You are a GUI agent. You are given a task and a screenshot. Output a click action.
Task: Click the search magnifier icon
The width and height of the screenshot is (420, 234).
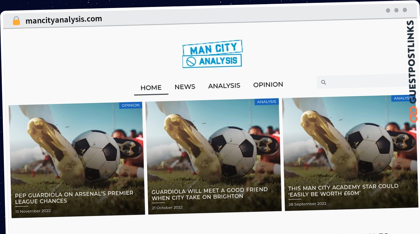point(323,82)
